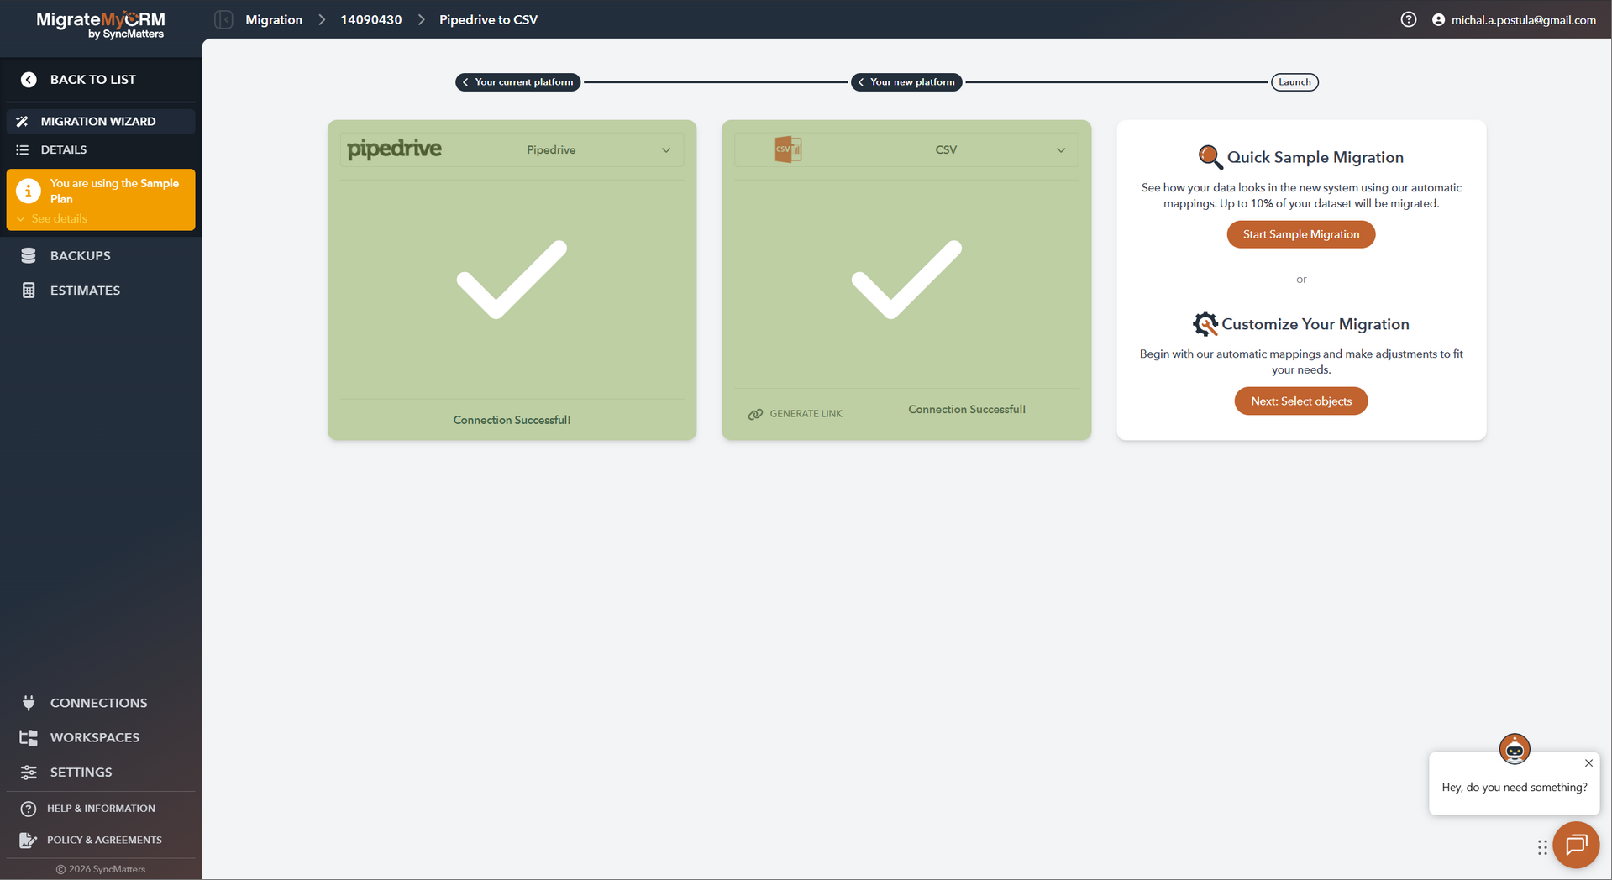Open the Pipedrive platform dropdown

[512, 150]
